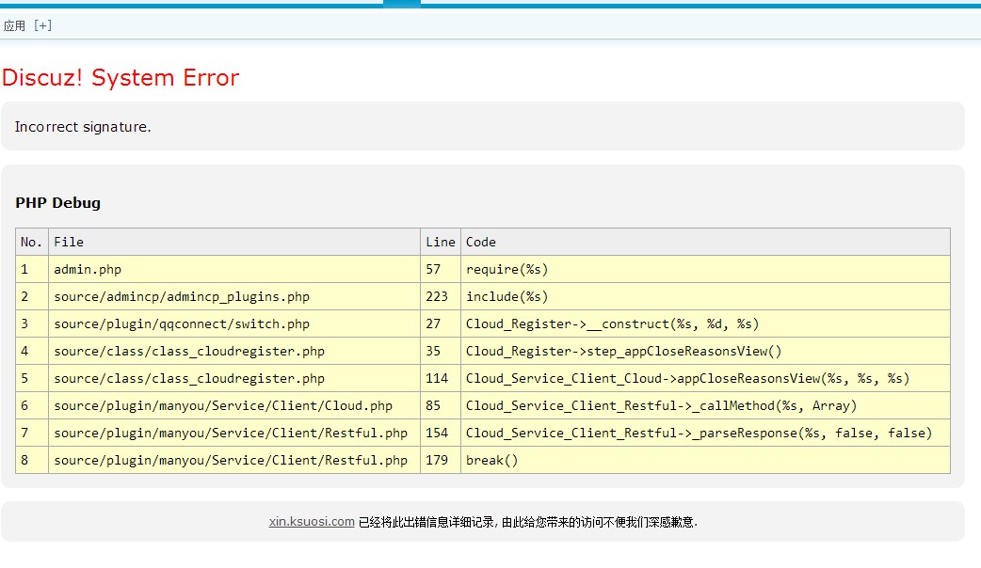981x568 pixels.
Task: Click the [+] link beside 应用
Action: tap(42, 25)
